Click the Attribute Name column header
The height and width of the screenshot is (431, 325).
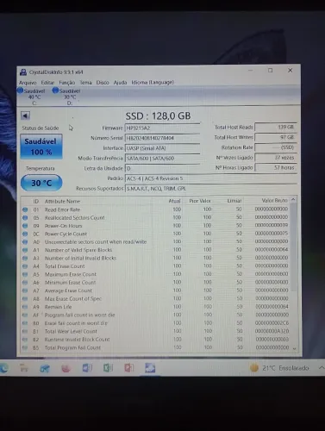click(x=62, y=201)
